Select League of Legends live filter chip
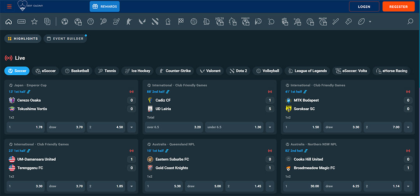The image size is (420, 196). point(307,71)
